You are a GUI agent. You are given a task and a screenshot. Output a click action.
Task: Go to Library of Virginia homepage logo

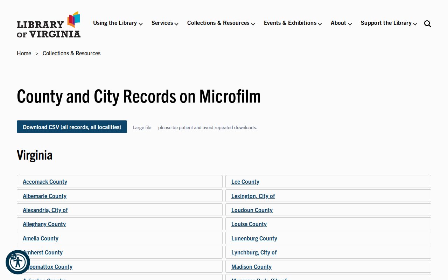click(49, 24)
